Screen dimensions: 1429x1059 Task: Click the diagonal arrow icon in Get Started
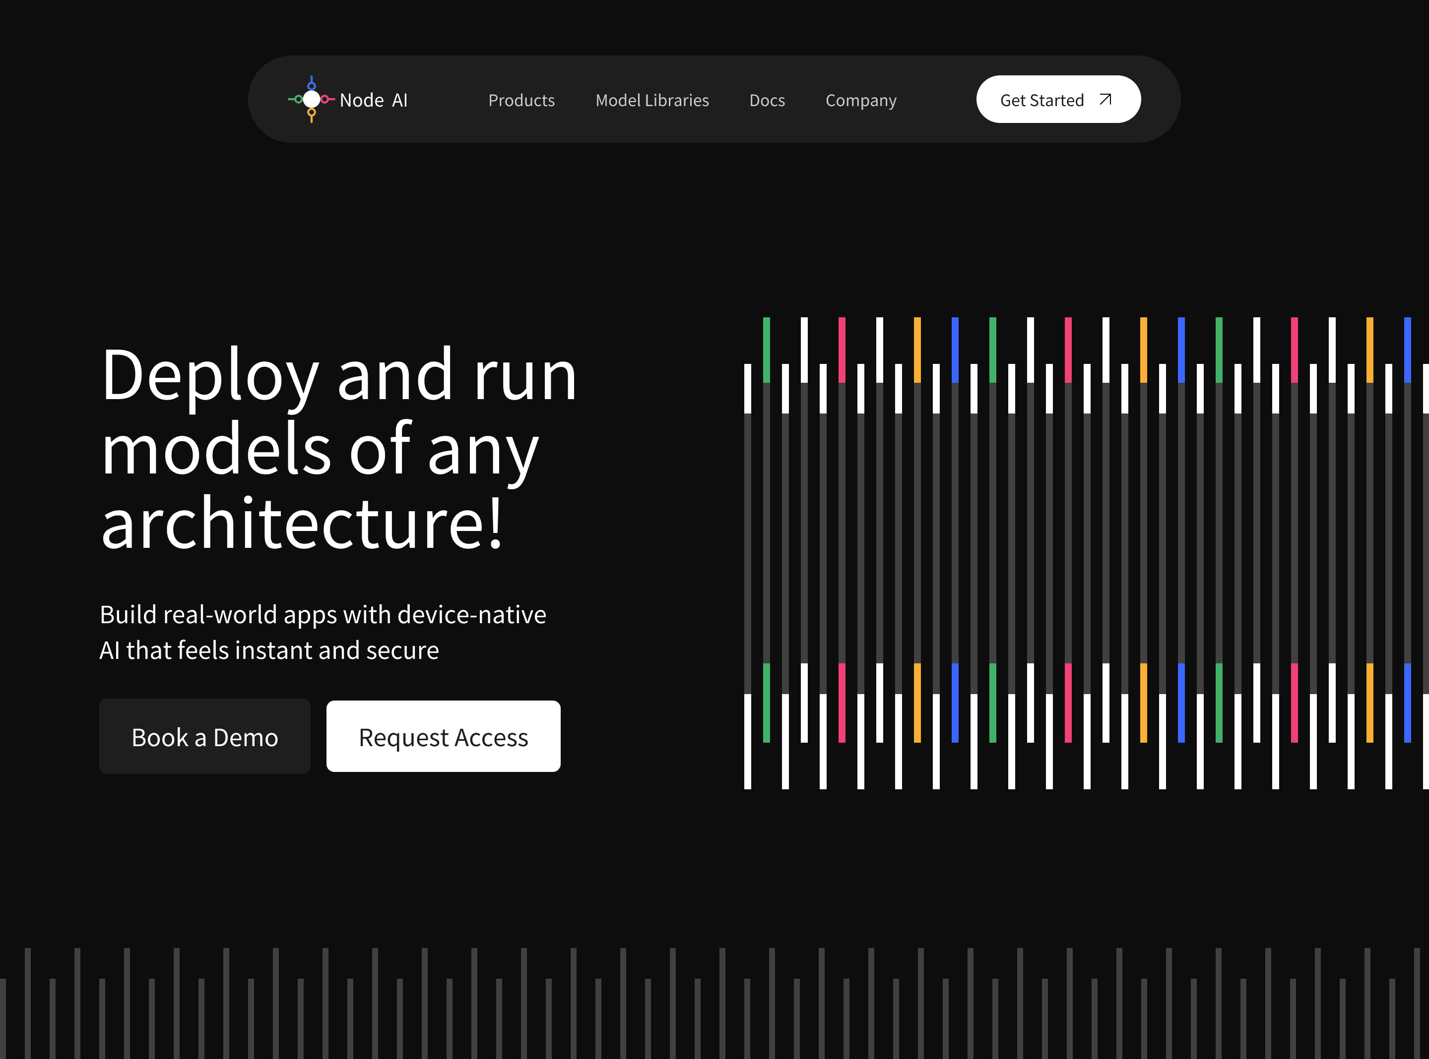(x=1105, y=99)
